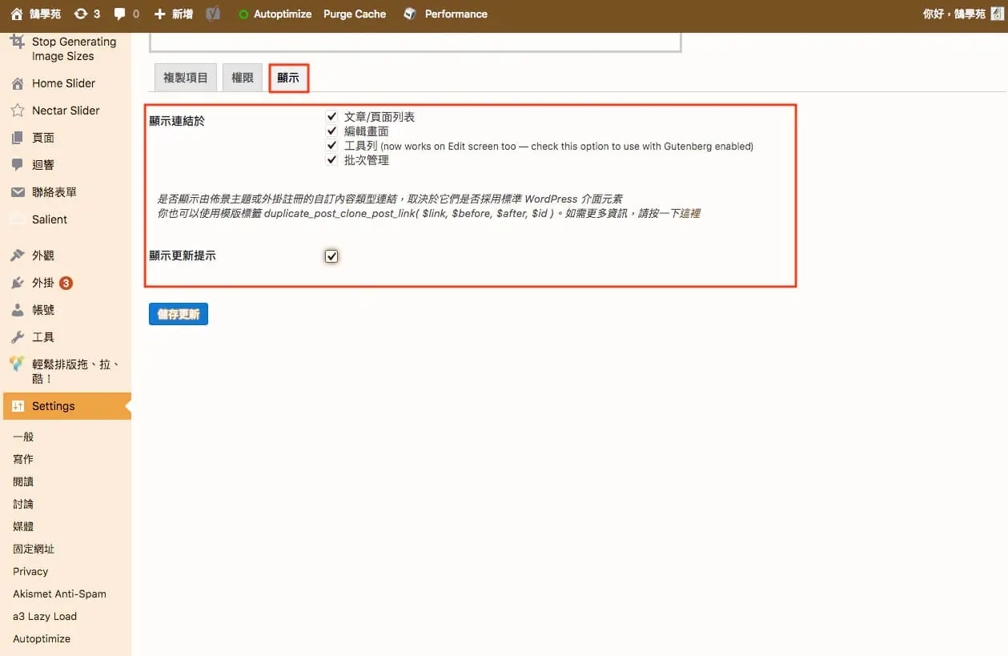Uncheck the 顯示更新提示 checkbox
This screenshot has height=656, width=1008.
(331, 256)
